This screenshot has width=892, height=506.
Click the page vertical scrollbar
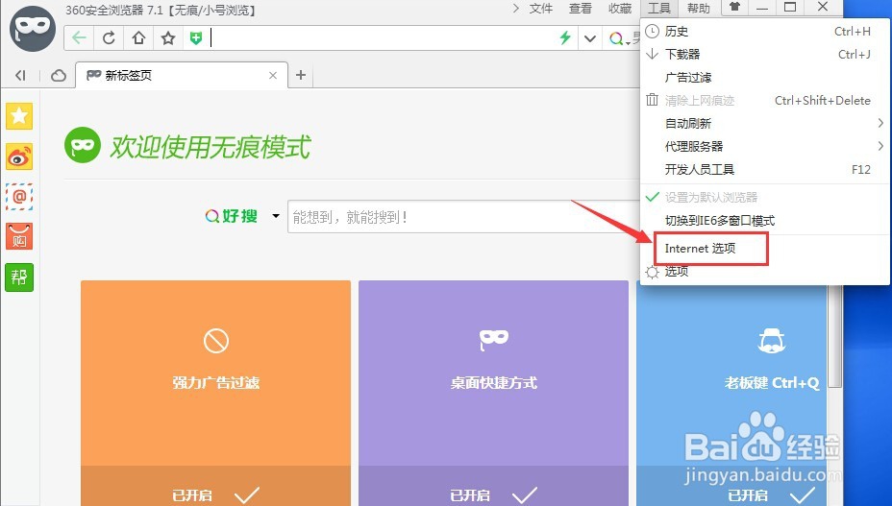tap(834, 335)
